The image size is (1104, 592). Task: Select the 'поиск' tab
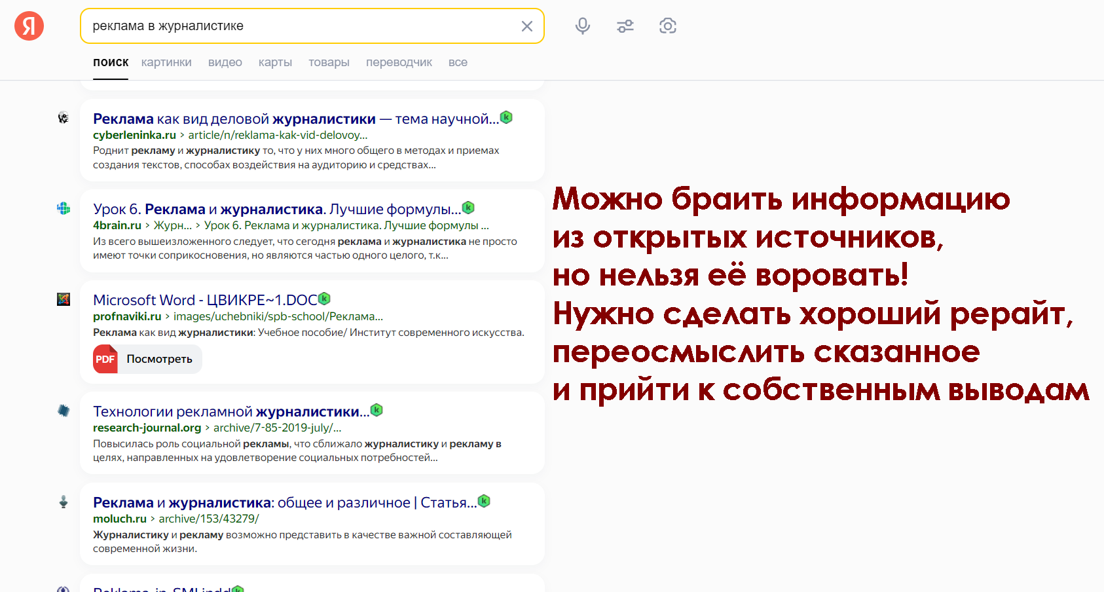111,62
